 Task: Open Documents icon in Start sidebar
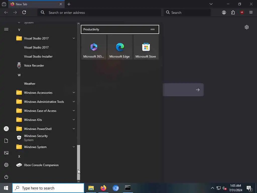click(6, 141)
